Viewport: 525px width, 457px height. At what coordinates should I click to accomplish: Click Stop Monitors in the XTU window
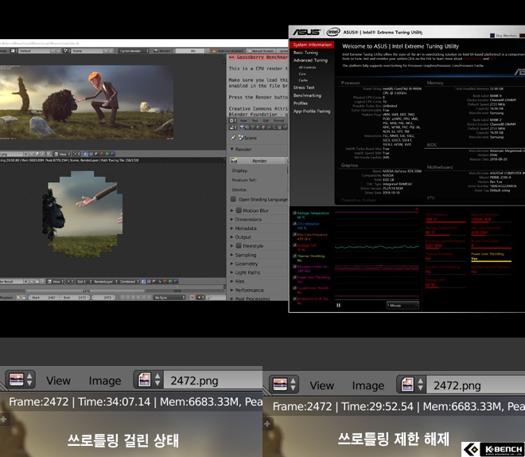[504, 35]
